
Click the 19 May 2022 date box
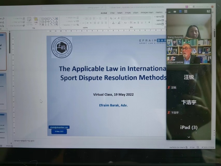(59, 132)
